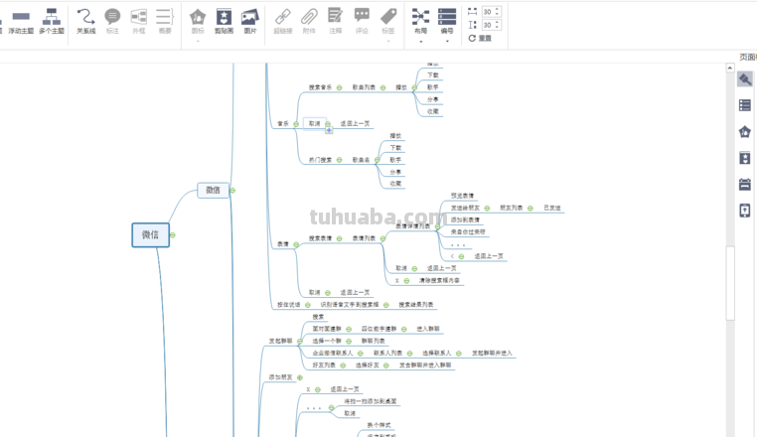Decrease vertical spacing with down arrow
The height and width of the screenshot is (437, 757).
(498, 27)
